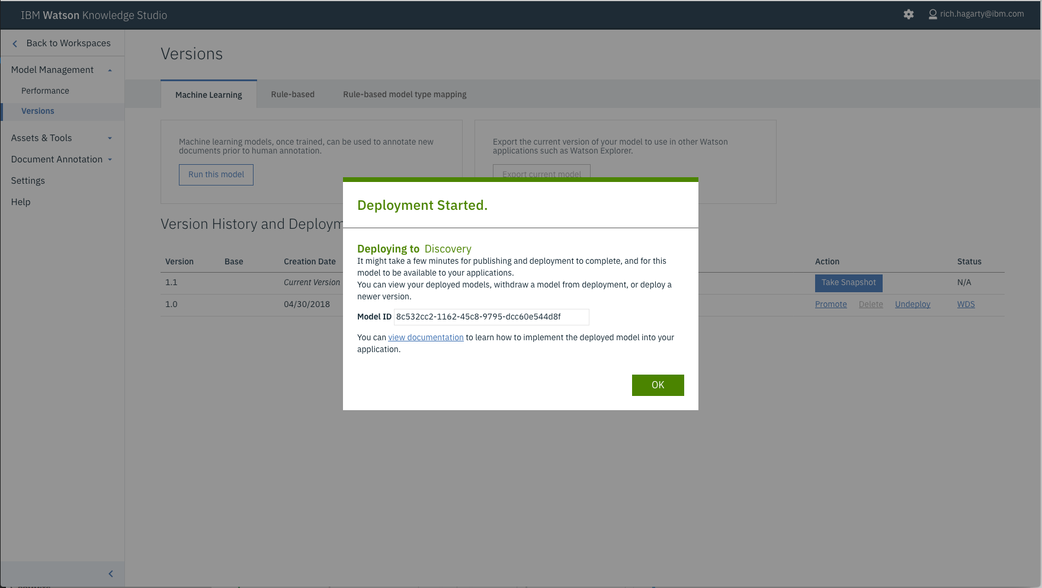The height and width of the screenshot is (588, 1042).
Task: Click the user account icon
Action: pos(933,14)
